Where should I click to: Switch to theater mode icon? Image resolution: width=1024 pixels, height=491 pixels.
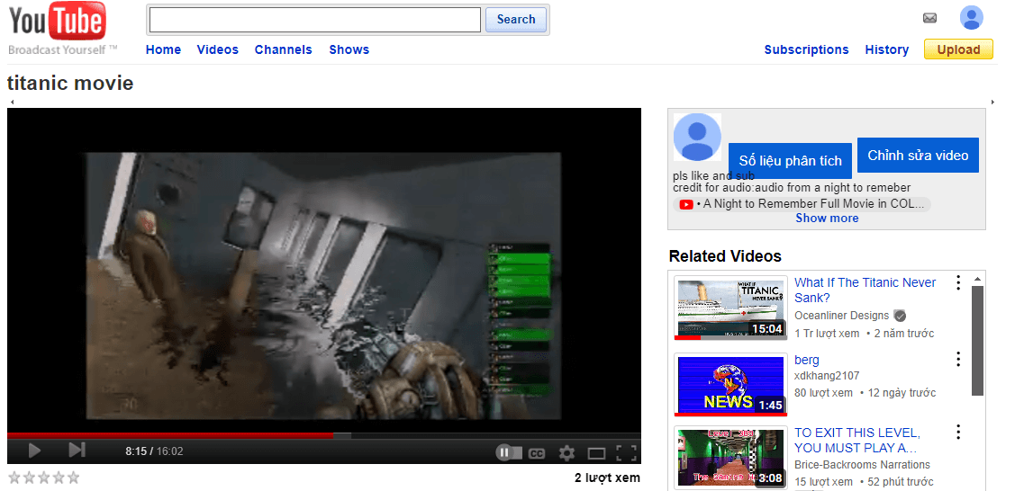click(x=597, y=453)
